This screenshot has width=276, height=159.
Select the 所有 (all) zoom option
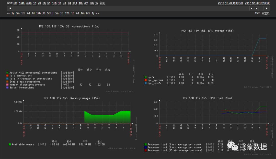(102, 3)
